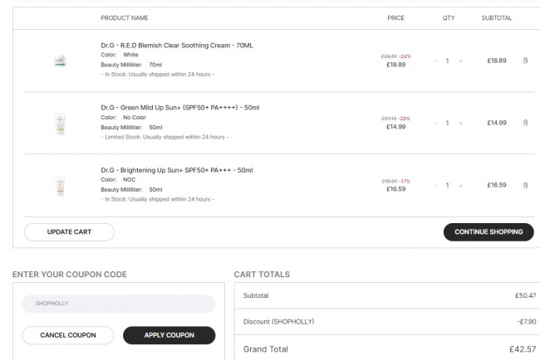Screen dimensions: 540x360
Task: Click the Update Cart button
Action: [69, 232]
